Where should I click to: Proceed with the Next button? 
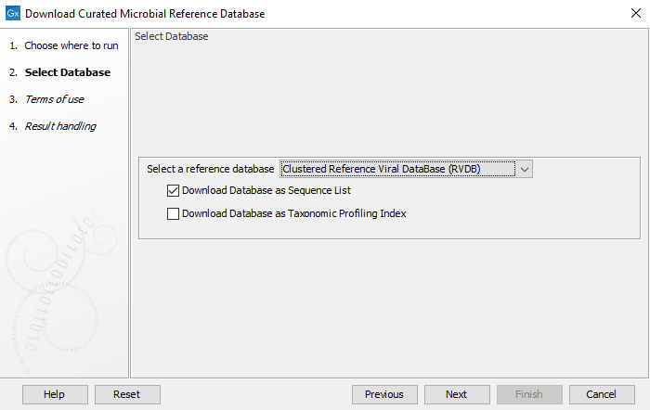(x=457, y=394)
